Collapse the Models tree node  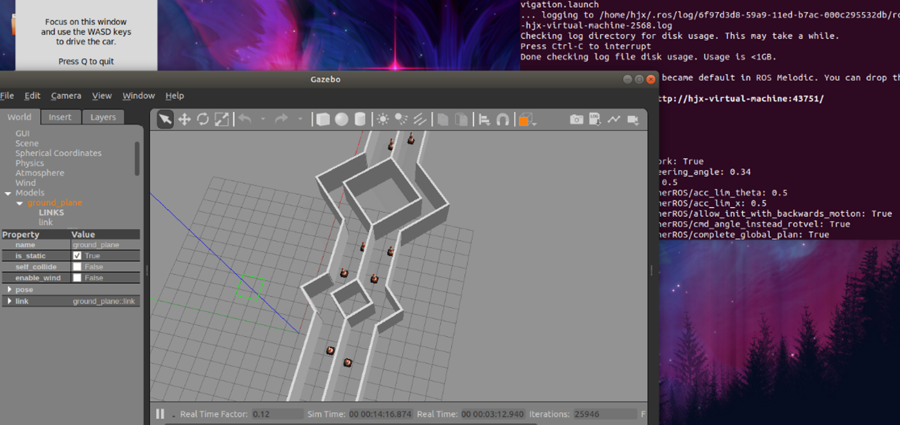tap(8, 193)
